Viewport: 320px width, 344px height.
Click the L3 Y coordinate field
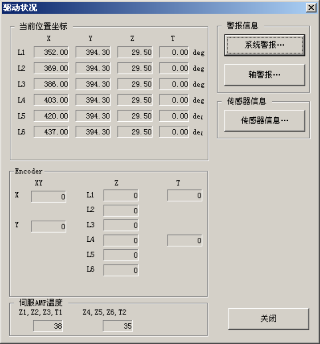[x=93, y=84]
